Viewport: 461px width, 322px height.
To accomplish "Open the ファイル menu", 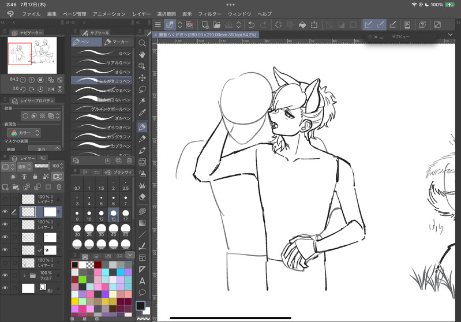I will (x=32, y=14).
